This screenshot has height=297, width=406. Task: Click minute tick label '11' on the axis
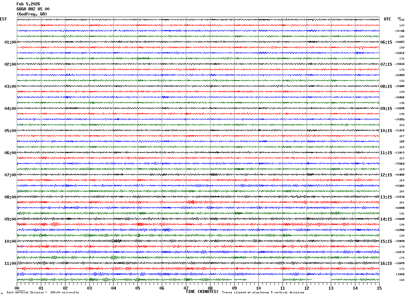(283, 288)
